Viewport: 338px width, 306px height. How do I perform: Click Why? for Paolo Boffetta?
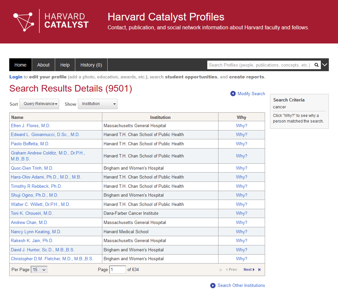(242, 144)
